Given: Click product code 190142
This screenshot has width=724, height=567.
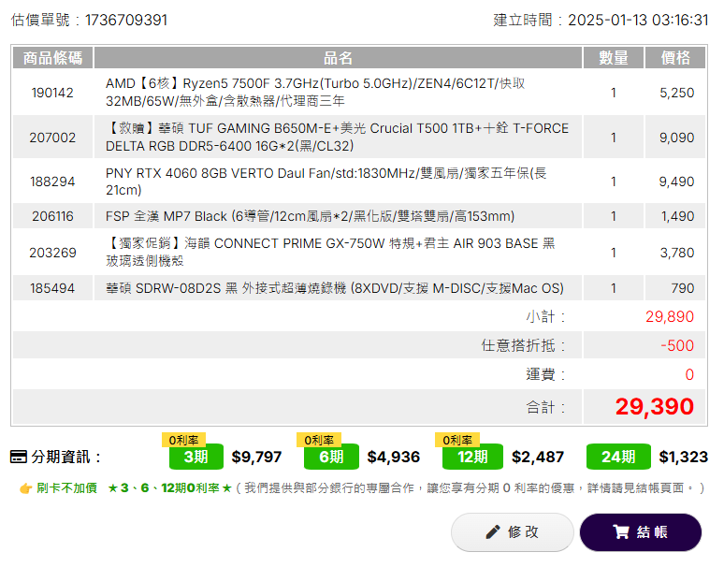Looking at the screenshot, I should [52, 93].
